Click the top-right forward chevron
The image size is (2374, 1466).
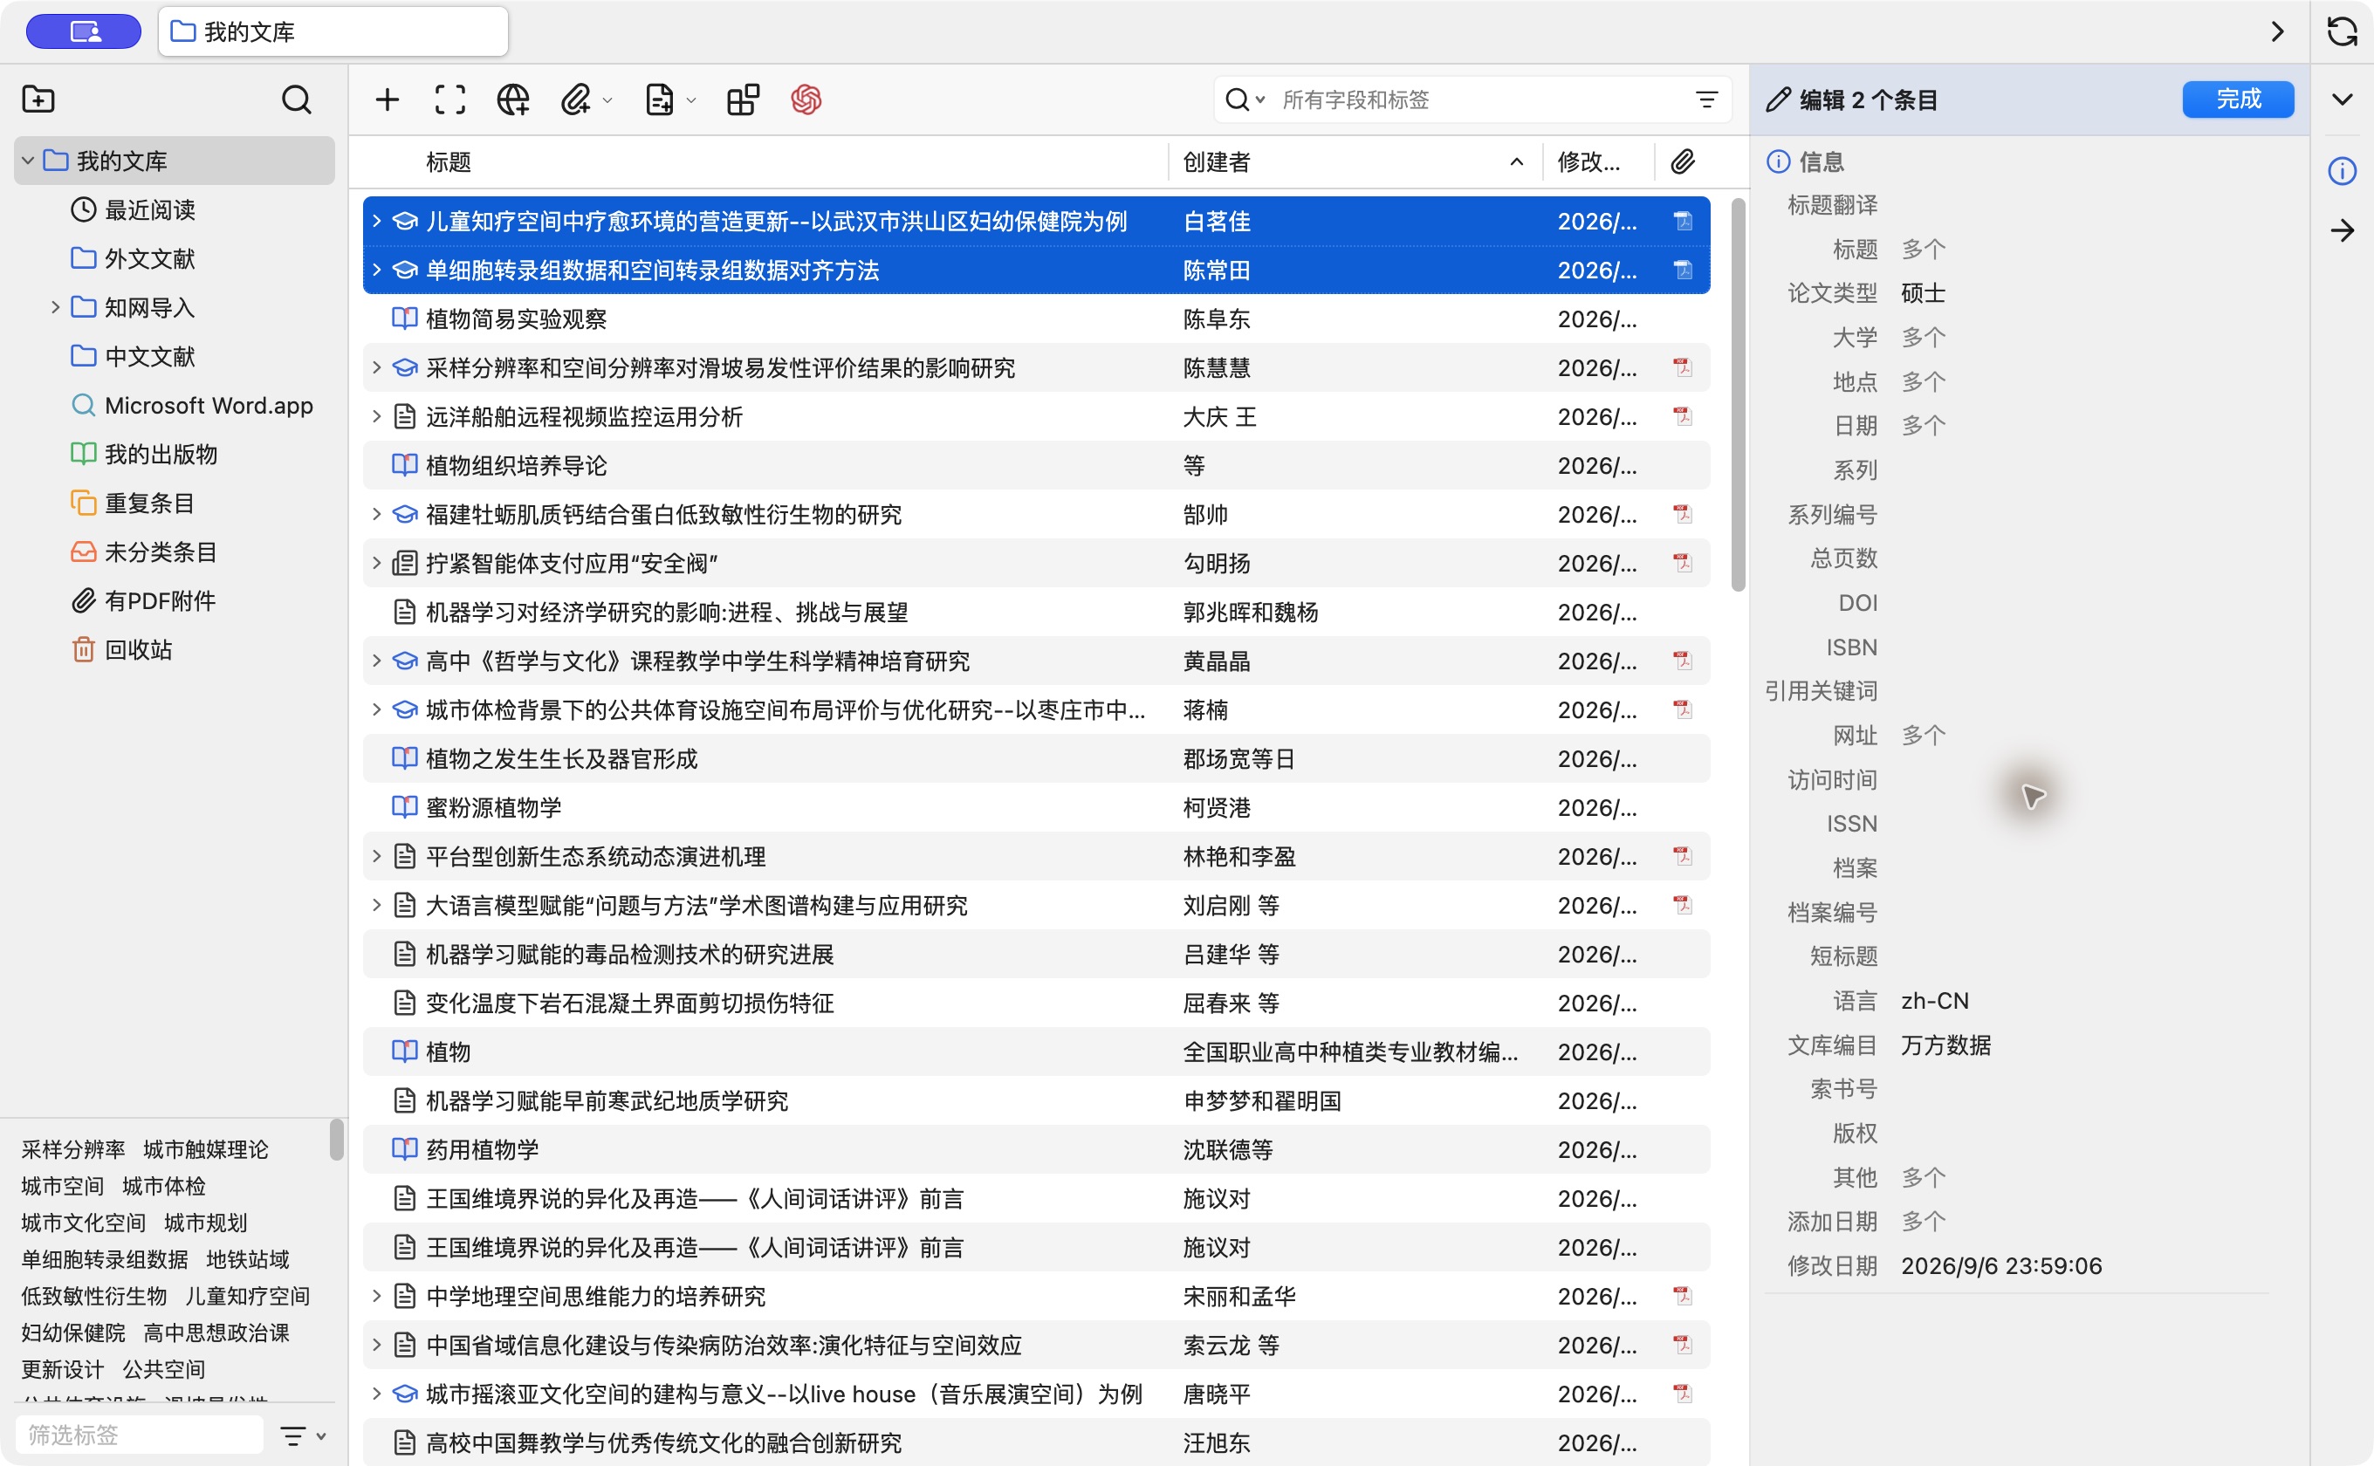(x=2277, y=31)
